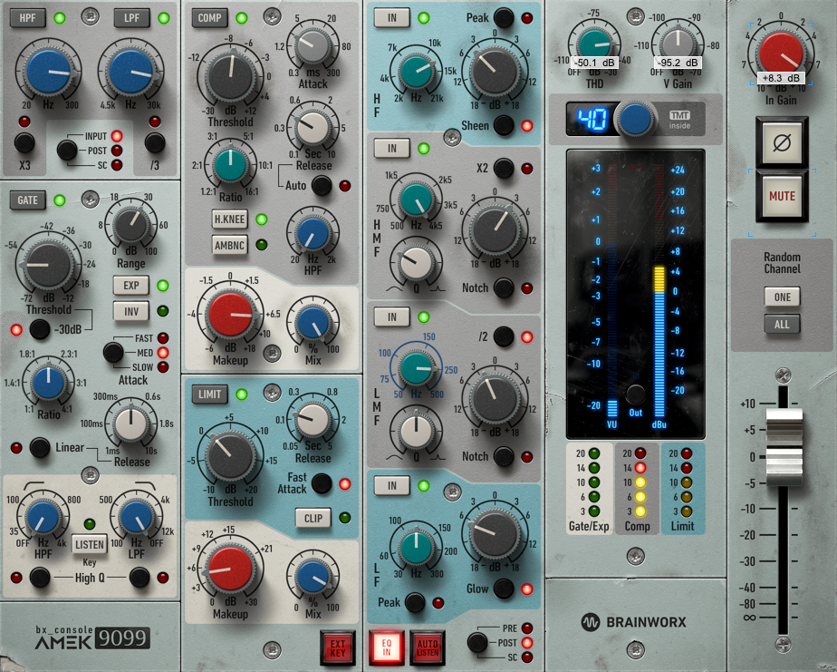
Task: Click the TMT channel number display 40
Action: [592, 120]
